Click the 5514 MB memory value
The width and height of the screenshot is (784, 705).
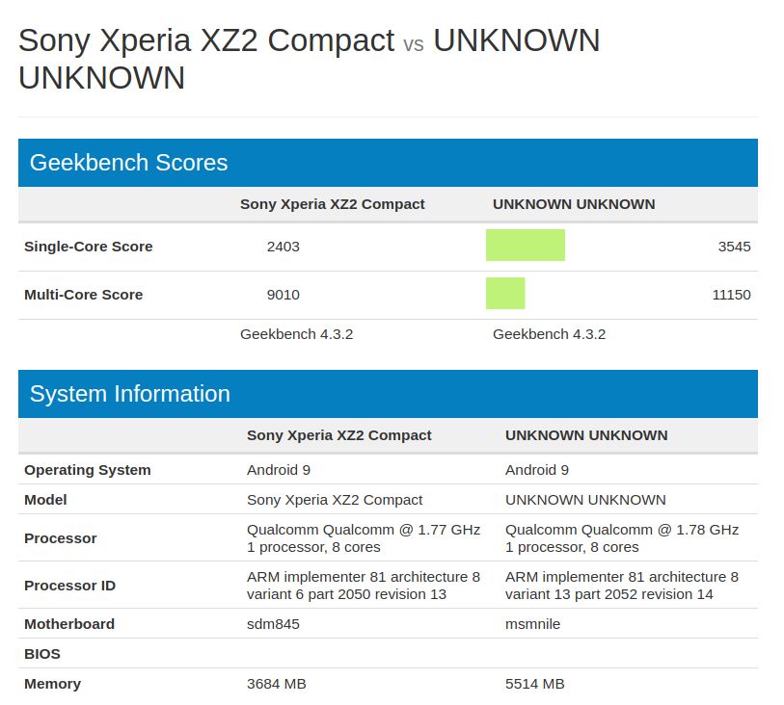534,684
